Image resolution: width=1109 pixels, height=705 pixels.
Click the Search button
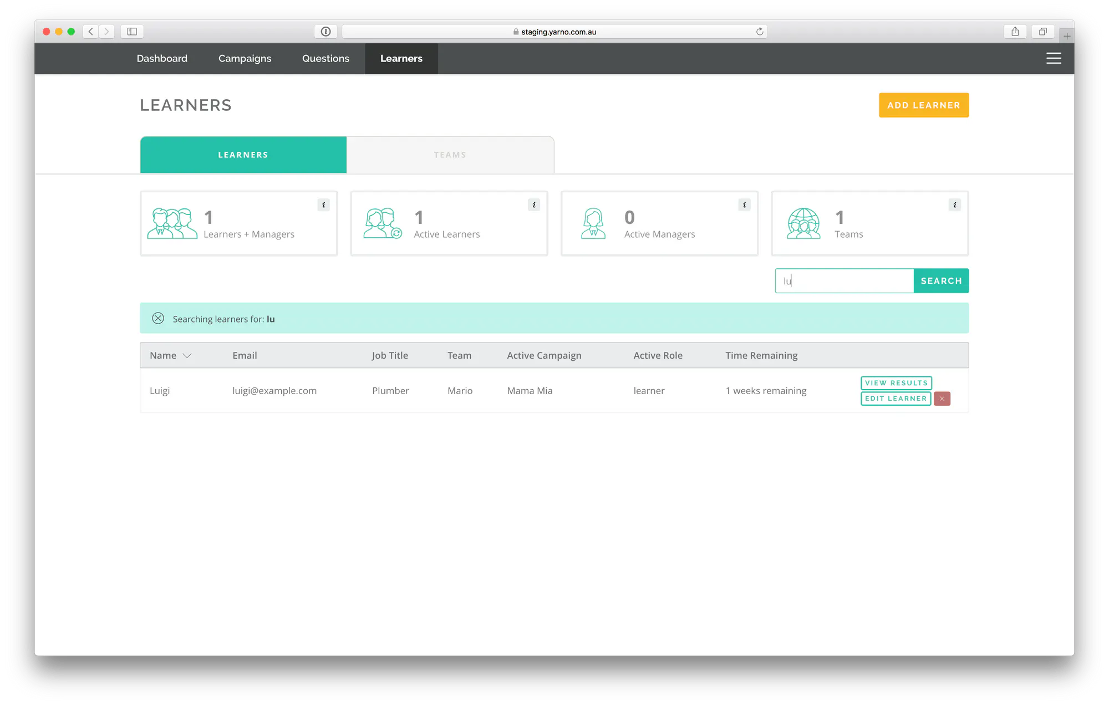941,281
